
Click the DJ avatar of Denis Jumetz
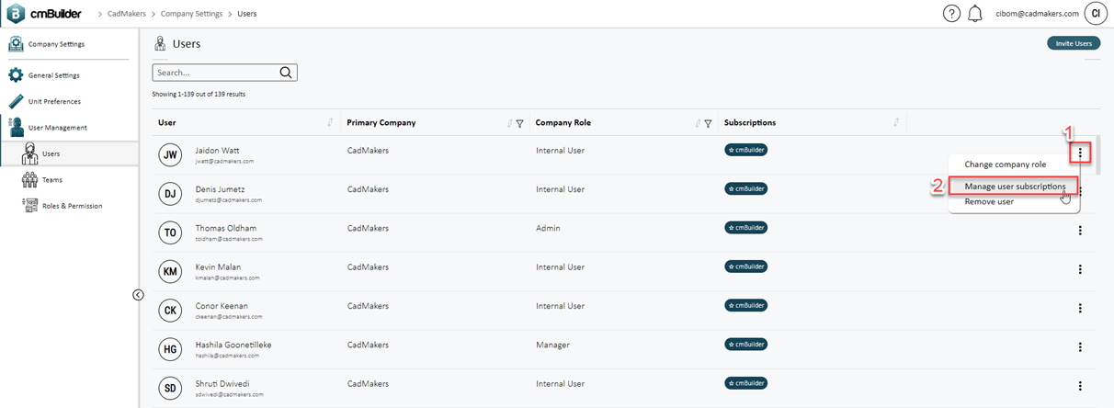tap(170, 193)
